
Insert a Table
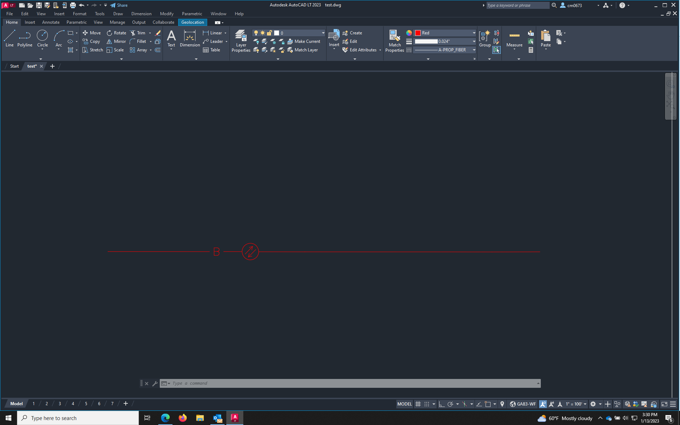211,50
